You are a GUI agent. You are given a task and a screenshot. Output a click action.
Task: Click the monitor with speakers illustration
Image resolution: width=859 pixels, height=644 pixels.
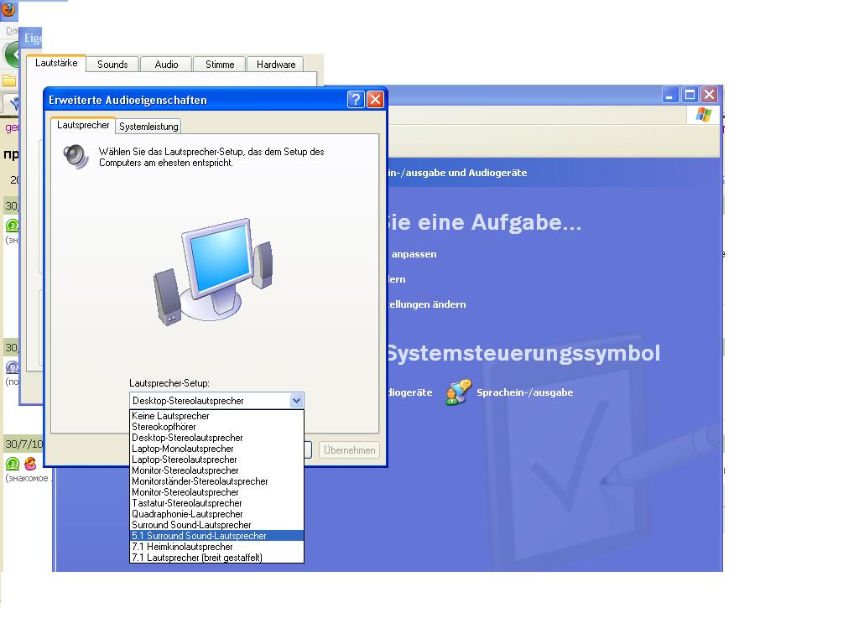coord(213,272)
